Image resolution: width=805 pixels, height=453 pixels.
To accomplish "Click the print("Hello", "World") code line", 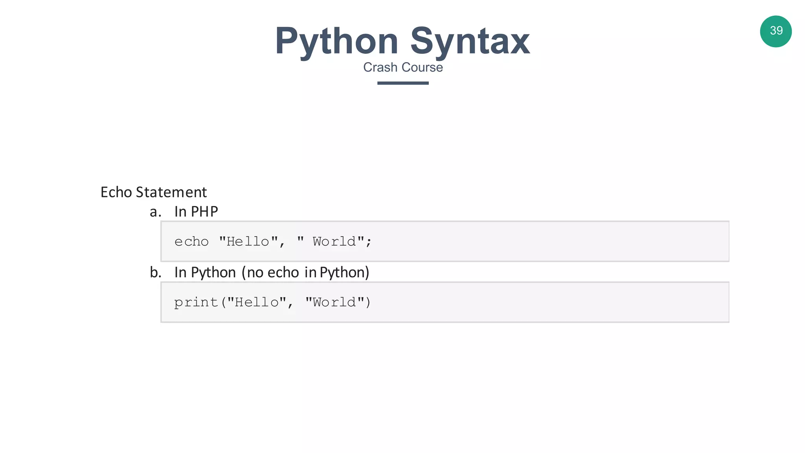I will pyautogui.click(x=272, y=302).
